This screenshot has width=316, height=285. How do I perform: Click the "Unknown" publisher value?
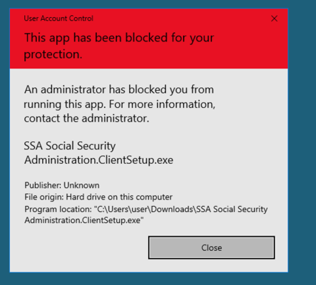pos(82,186)
